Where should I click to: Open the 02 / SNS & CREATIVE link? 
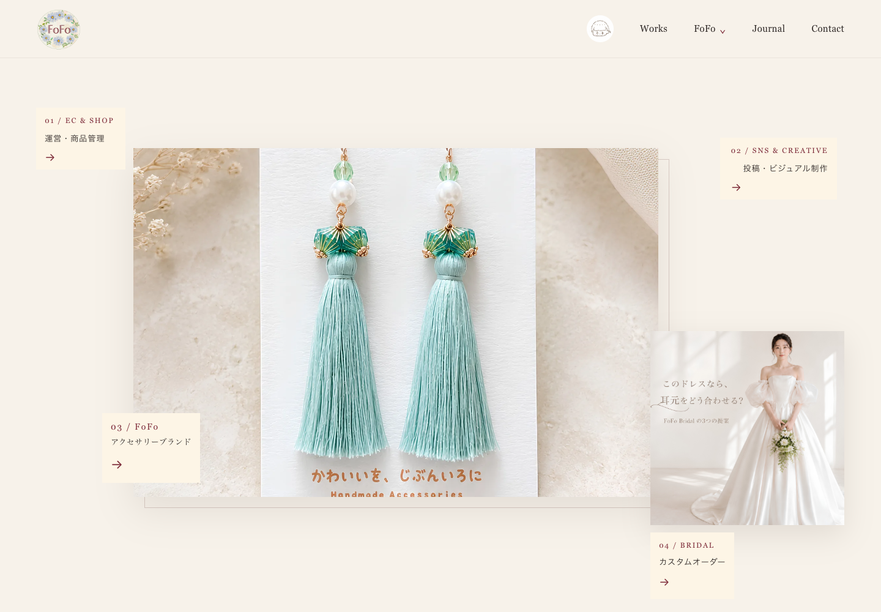pyautogui.click(x=779, y=151)
